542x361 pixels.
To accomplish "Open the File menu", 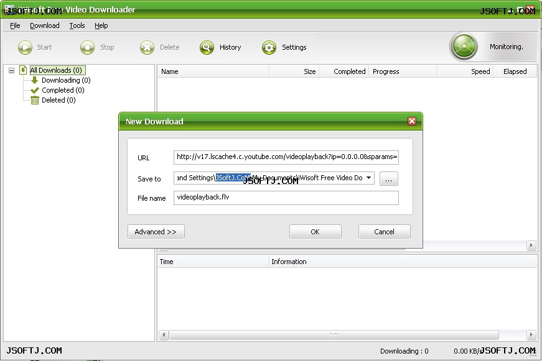I will (15, 25).
